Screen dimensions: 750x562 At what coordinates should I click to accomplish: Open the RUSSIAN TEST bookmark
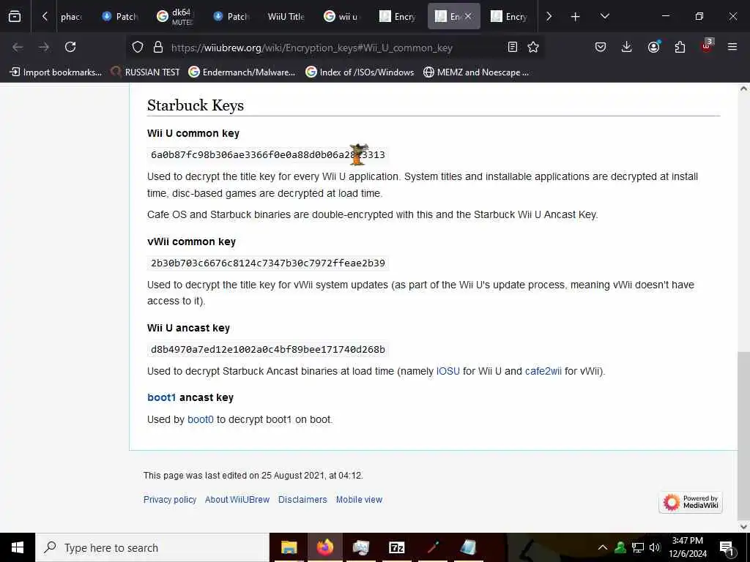click(145, 72)
